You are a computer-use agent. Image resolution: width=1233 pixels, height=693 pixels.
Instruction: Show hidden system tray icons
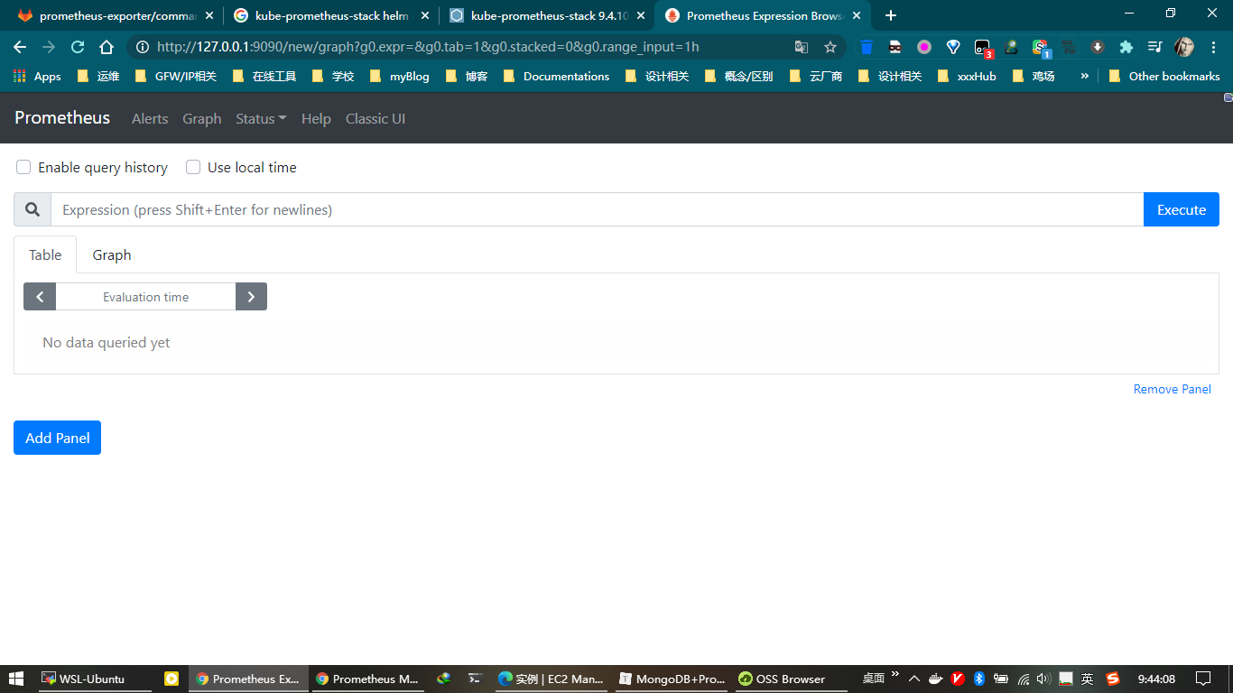tap(914, 679)
